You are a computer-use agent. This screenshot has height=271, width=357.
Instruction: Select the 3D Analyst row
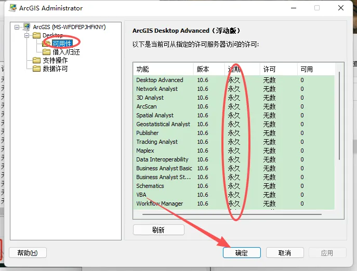pos(234,98)
